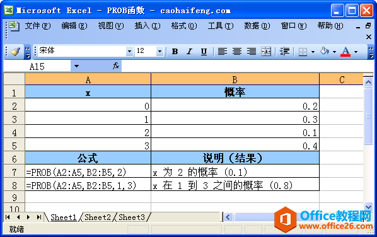This screenshot has width=377, height=237.
Task: Select column C header
Action: [342, 79]
